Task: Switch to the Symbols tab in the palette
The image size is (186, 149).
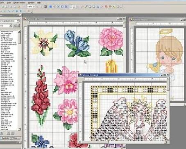Action: 5,138
